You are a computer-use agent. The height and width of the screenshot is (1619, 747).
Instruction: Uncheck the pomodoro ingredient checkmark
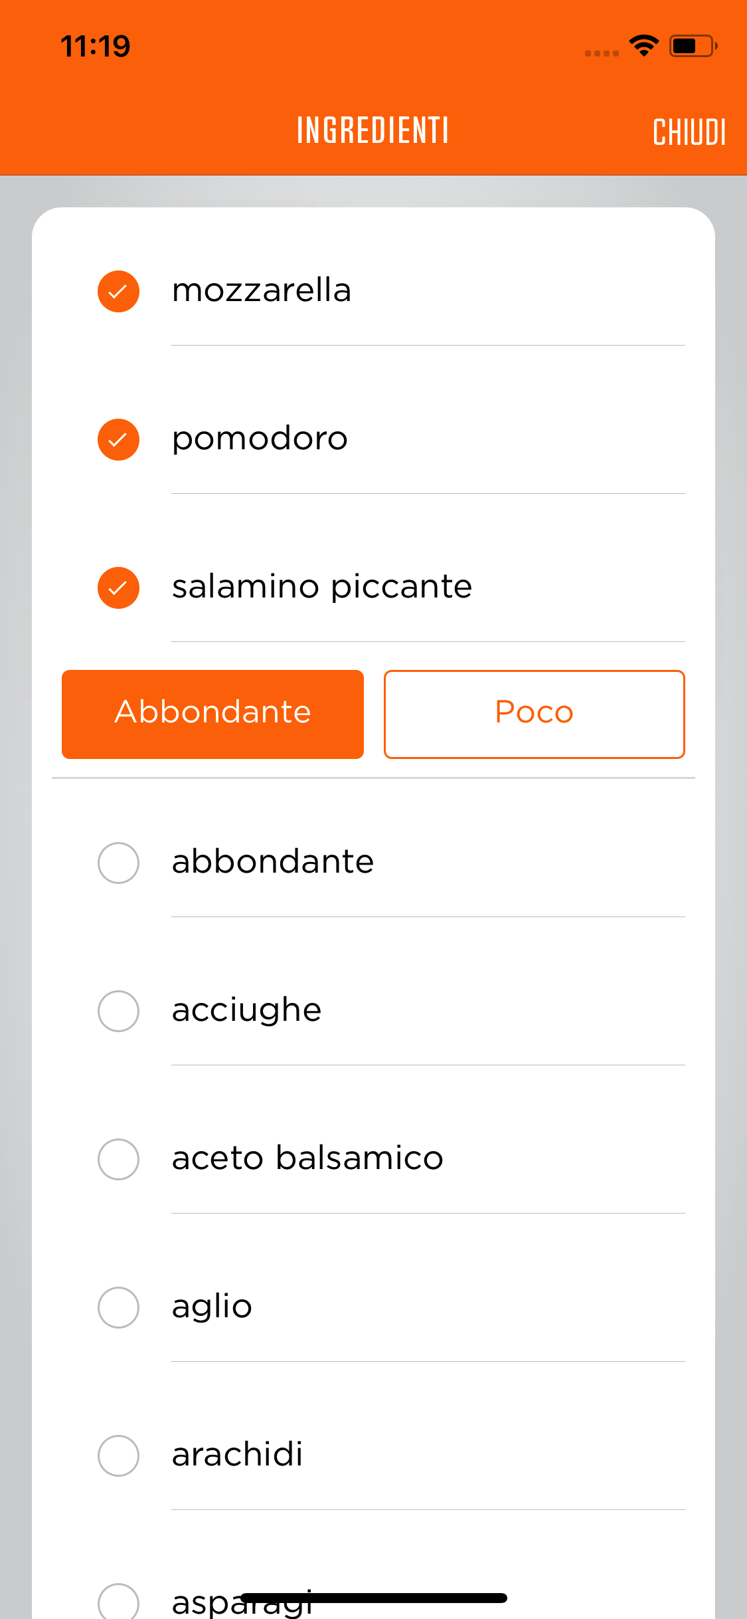click(x=118, y=439)
